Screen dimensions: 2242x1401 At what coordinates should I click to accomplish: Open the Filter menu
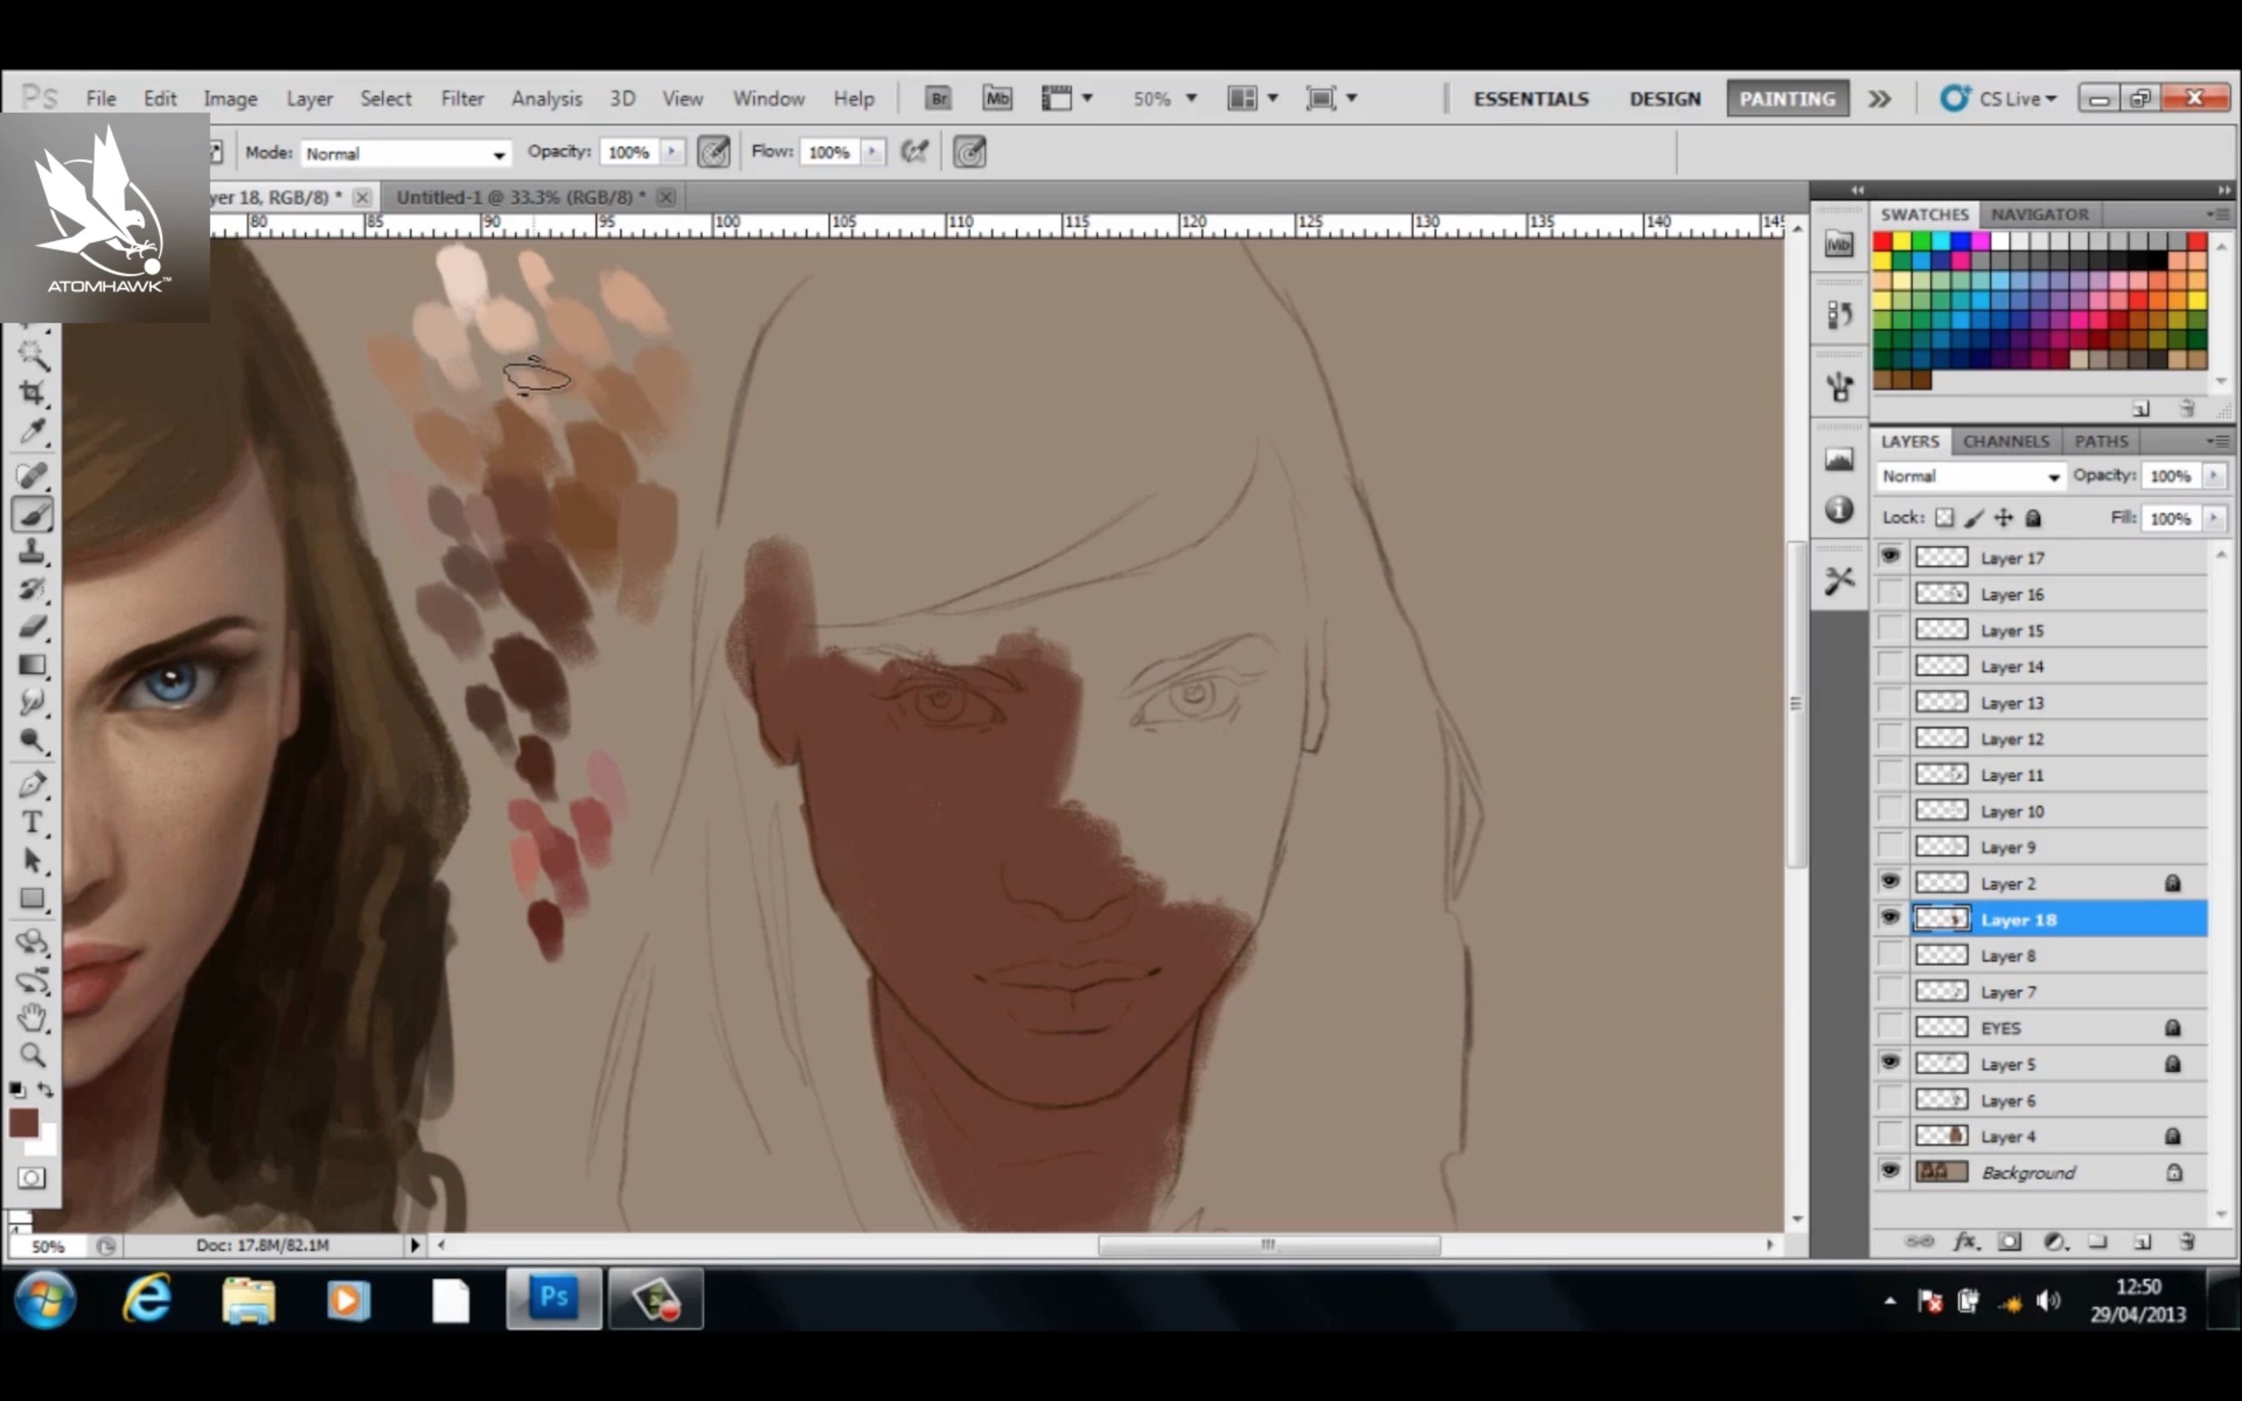point(461,98)
